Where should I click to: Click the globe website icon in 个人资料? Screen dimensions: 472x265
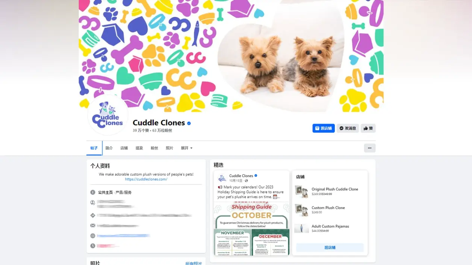pyautogui.click(x=93, y=236)
